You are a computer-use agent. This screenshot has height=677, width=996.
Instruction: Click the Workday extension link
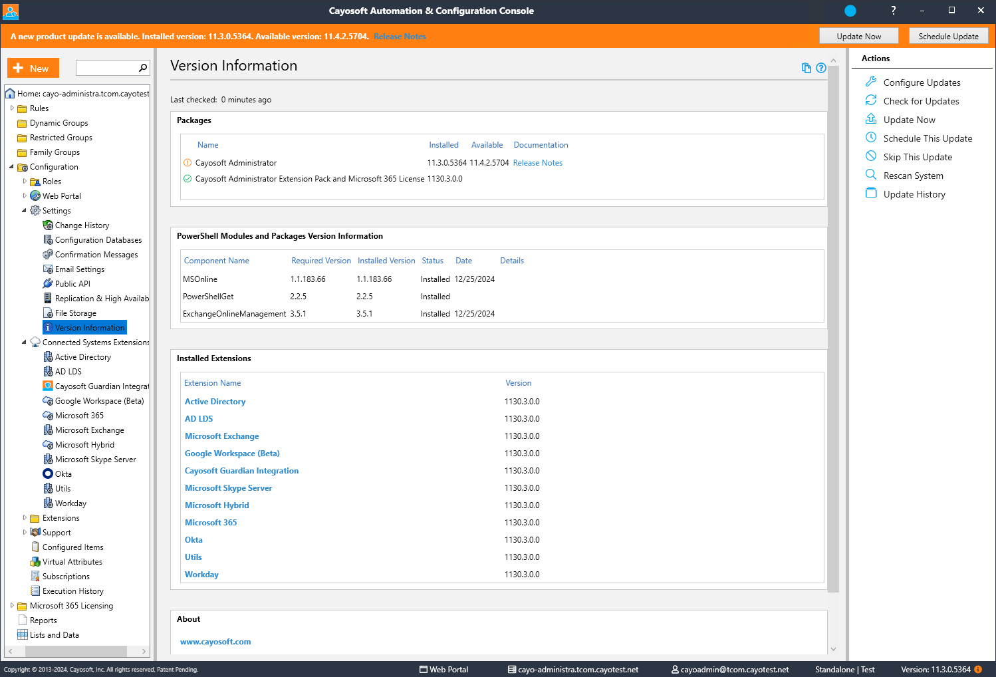tap(201, 575)
